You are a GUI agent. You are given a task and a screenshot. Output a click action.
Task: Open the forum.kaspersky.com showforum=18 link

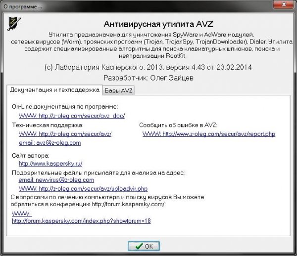click(81, 217)
